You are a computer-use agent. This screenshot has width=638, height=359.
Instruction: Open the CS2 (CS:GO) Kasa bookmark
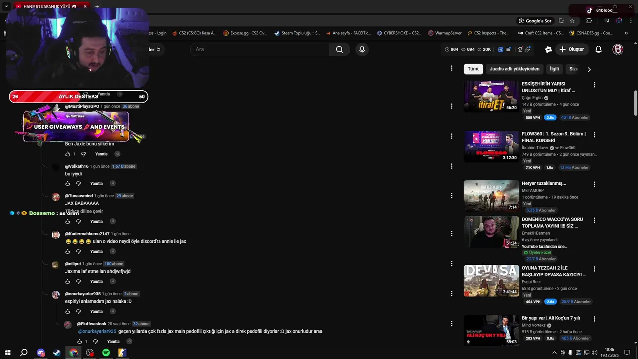coord(194,33)
